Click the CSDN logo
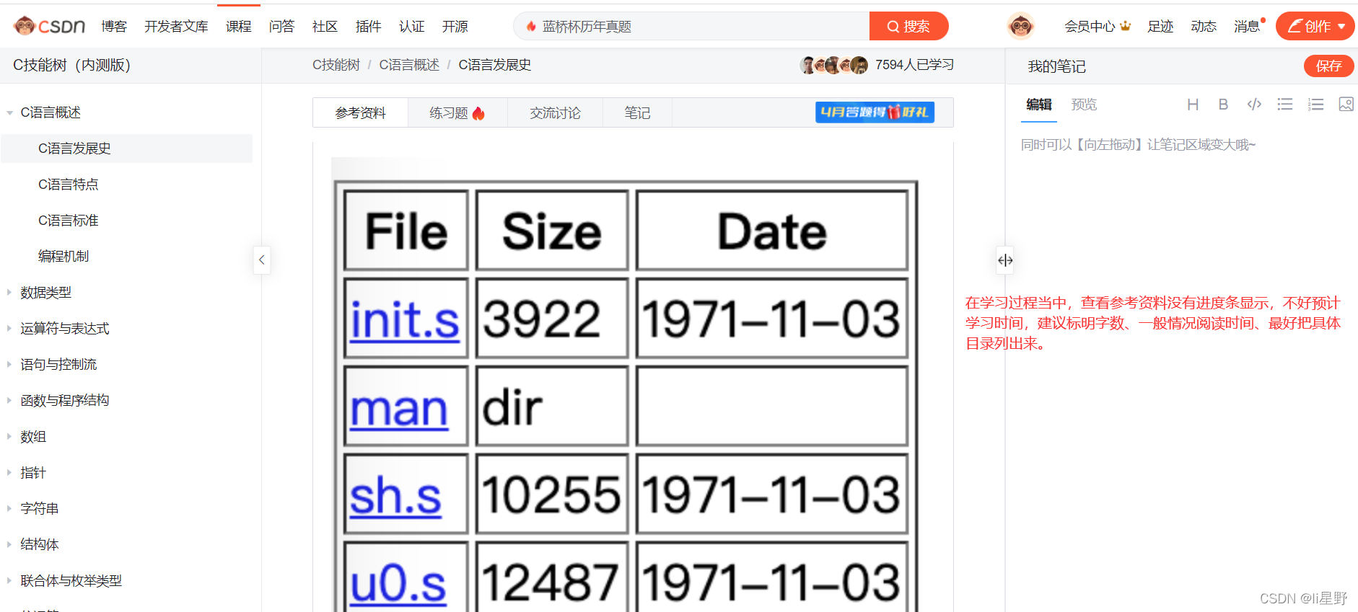Viewport: 1358px width, 612px height. 50,27
